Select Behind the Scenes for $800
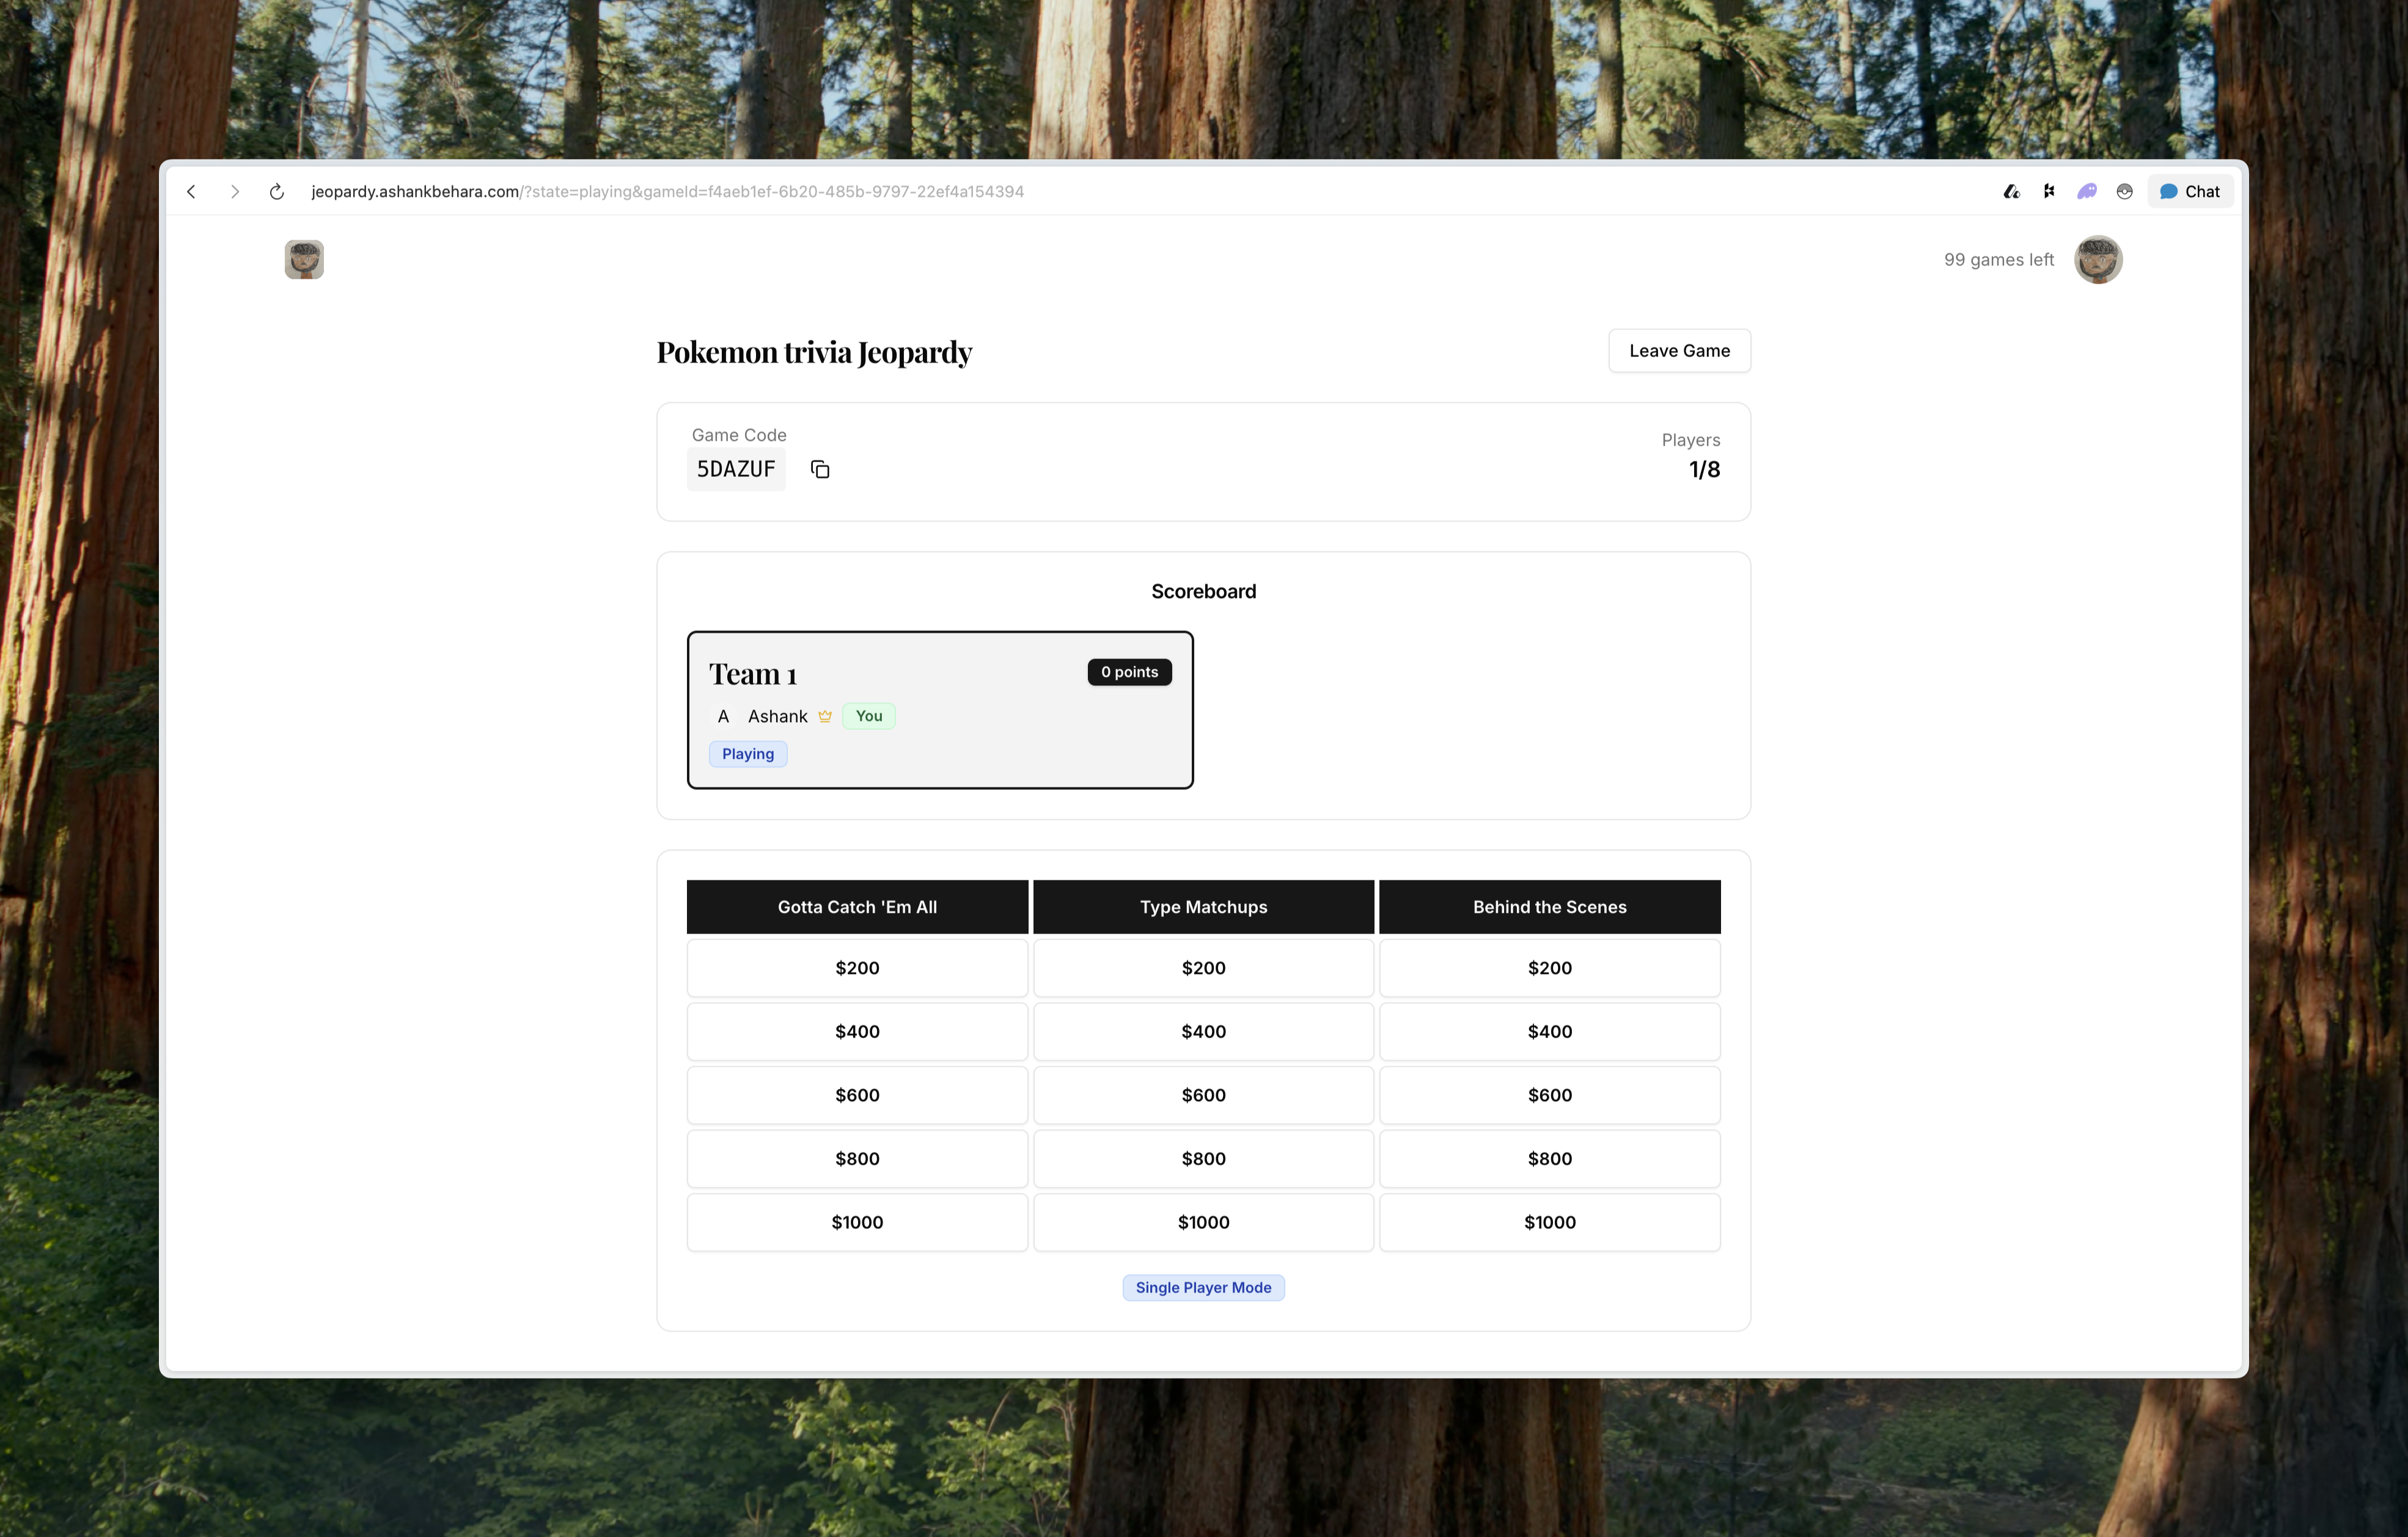 click(1550, 1159)
